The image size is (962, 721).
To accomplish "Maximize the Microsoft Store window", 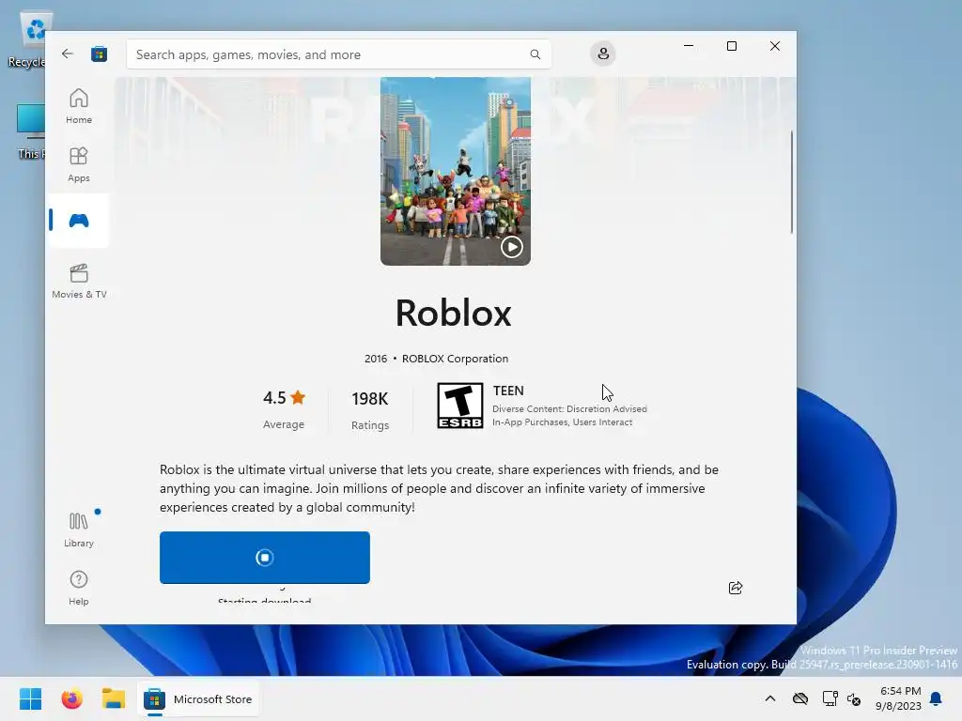I will click(x=731, y=46).
